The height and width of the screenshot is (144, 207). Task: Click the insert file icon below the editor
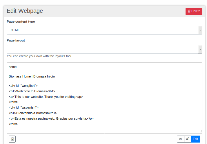12,139
